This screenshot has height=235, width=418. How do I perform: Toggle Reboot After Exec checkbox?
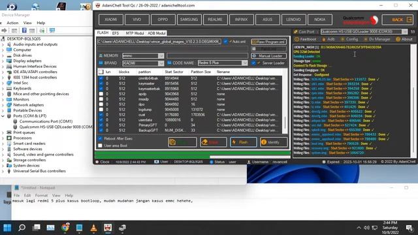[100, 138]
